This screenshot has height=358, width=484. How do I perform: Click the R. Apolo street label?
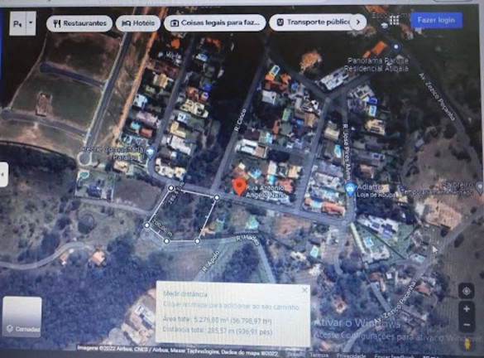click(211, 261)
